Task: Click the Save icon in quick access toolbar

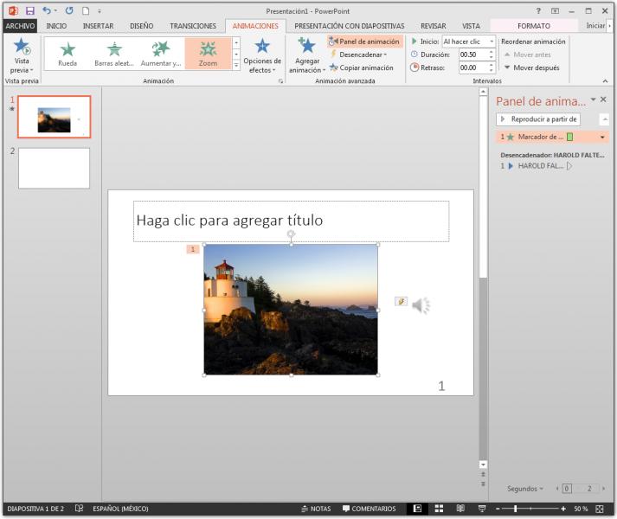Action: pyautogui.click(x=30, y=11)
